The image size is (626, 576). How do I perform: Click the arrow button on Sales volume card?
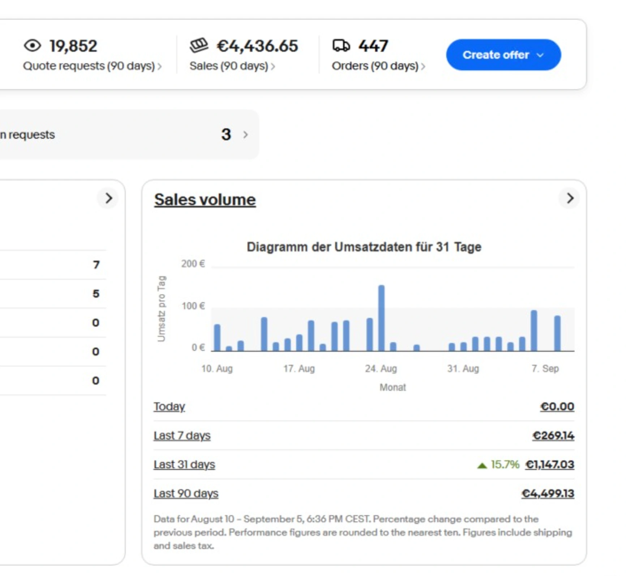pos(570,198)
